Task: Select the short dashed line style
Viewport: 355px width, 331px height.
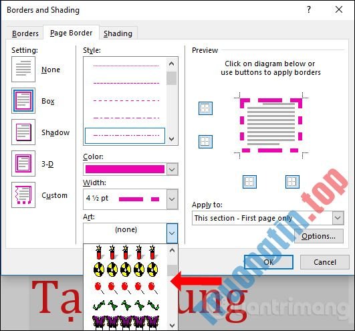Action: 126,84
